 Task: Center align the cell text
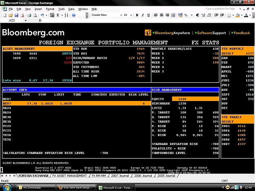[x=162, y=15]
